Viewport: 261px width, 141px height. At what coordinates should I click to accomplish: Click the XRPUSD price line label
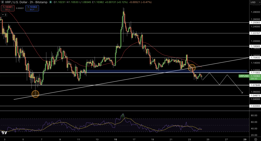click(244, 76)
